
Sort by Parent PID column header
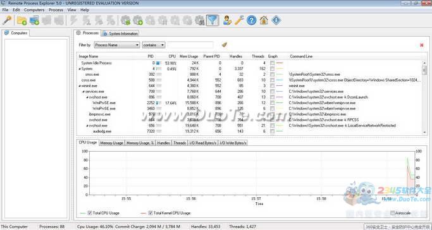(x=212, y=56)
